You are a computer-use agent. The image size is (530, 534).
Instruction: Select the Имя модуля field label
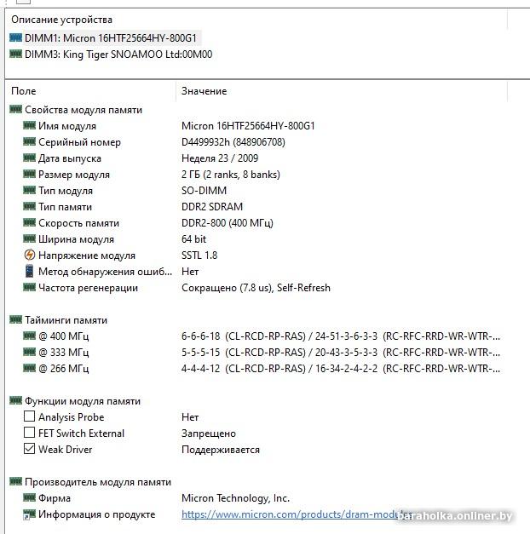(67, 126)
